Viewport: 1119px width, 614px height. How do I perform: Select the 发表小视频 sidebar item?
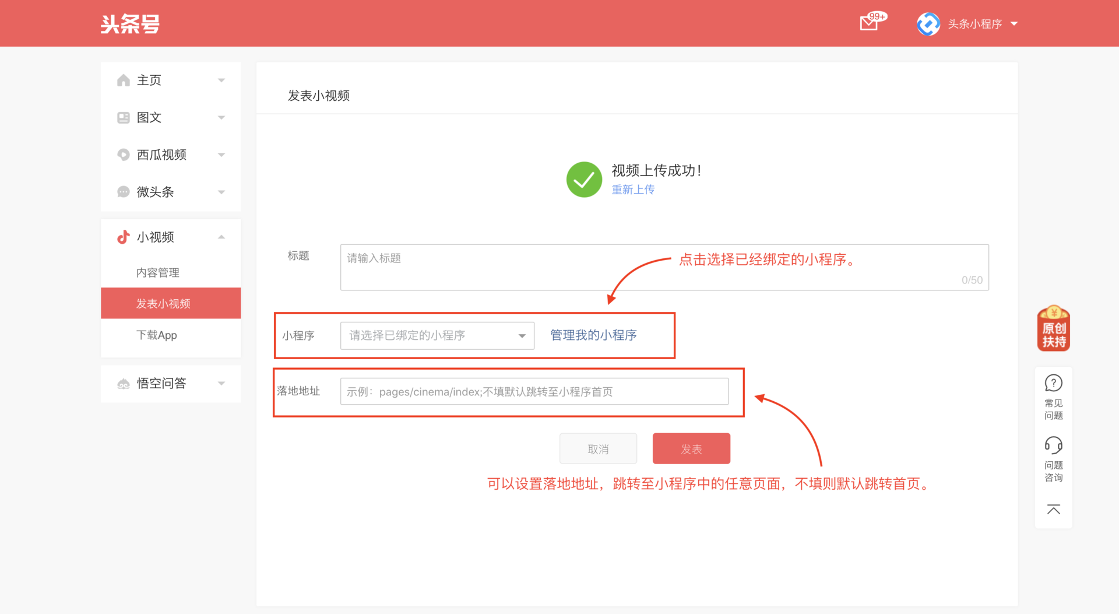click(171, 303)
